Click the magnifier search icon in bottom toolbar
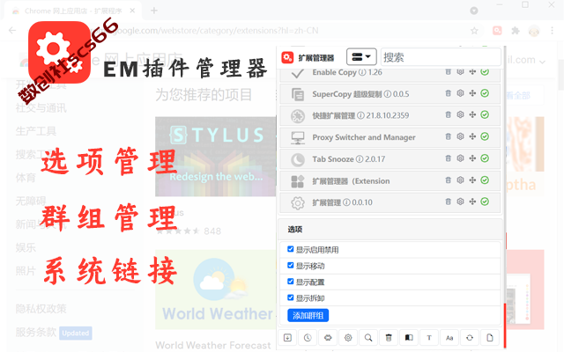 point(368,338)
